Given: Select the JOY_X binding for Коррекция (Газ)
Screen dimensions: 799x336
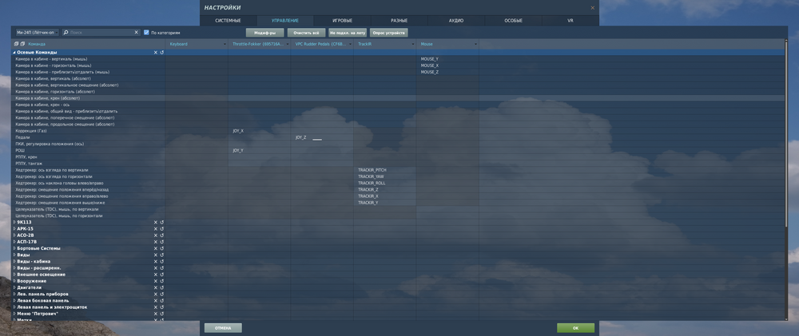Looking at the screenshot, I should point(260,131).
